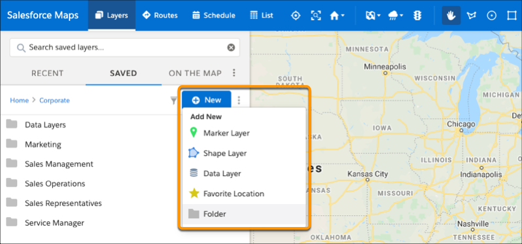Click the MINNESOTA state label
The width and height of the screenshot is (522, 244).
click(x=368, y=49)
